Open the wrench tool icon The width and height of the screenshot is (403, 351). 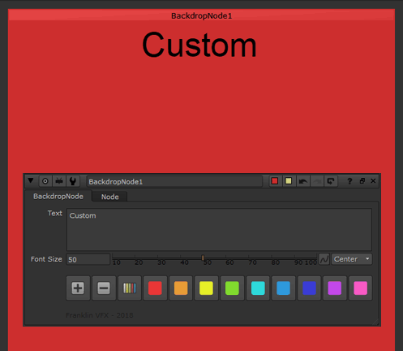click(73, 181)
